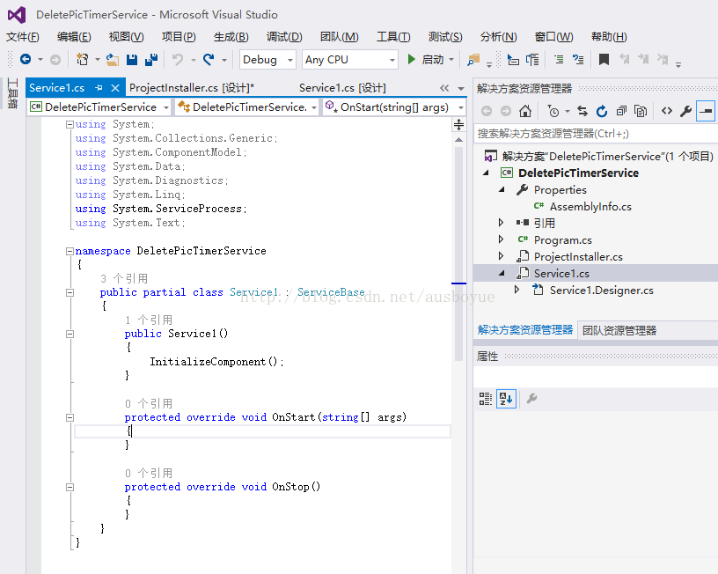Open the document tab overflow dropdown

(461, 88)
